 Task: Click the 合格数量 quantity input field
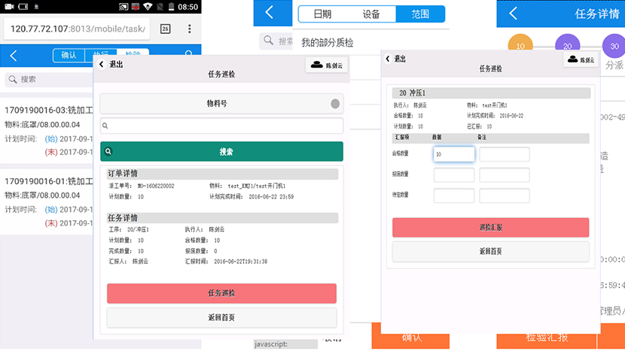pos(453,154)
